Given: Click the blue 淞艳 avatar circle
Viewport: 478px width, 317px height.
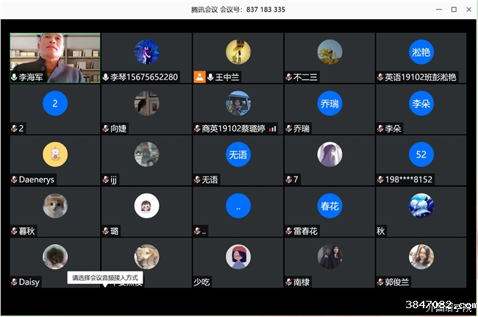Looking at the screenshot, I should (x=421, y=52).
